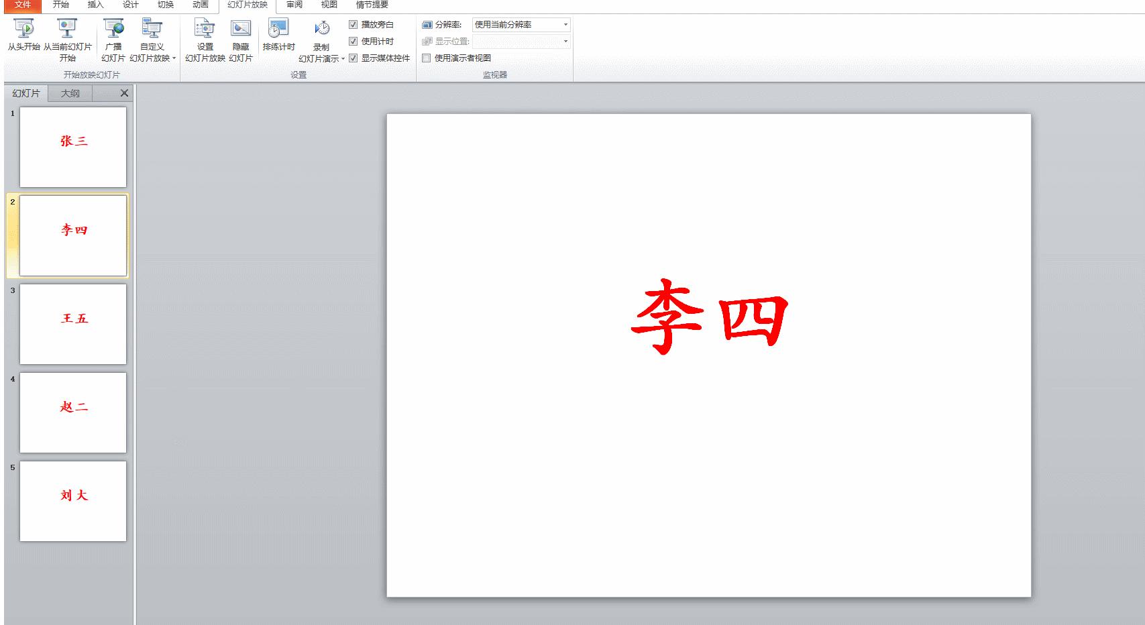
Task: Switch to 设计 (Design) ribbon tab
Action: [x=131, y=5]
